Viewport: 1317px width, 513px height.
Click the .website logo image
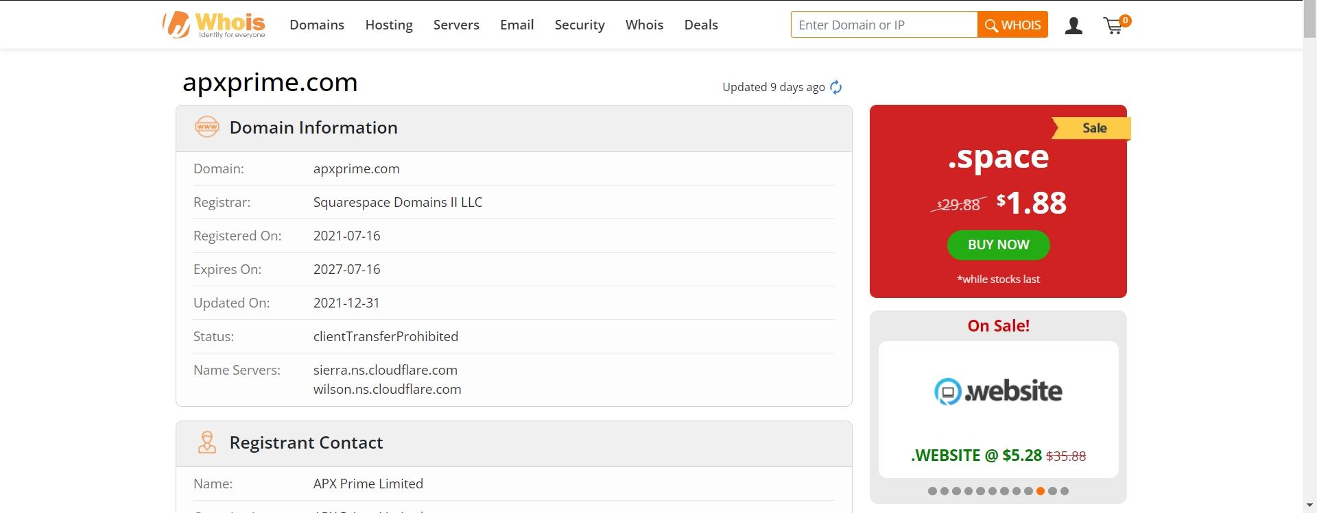click(998, 391)
